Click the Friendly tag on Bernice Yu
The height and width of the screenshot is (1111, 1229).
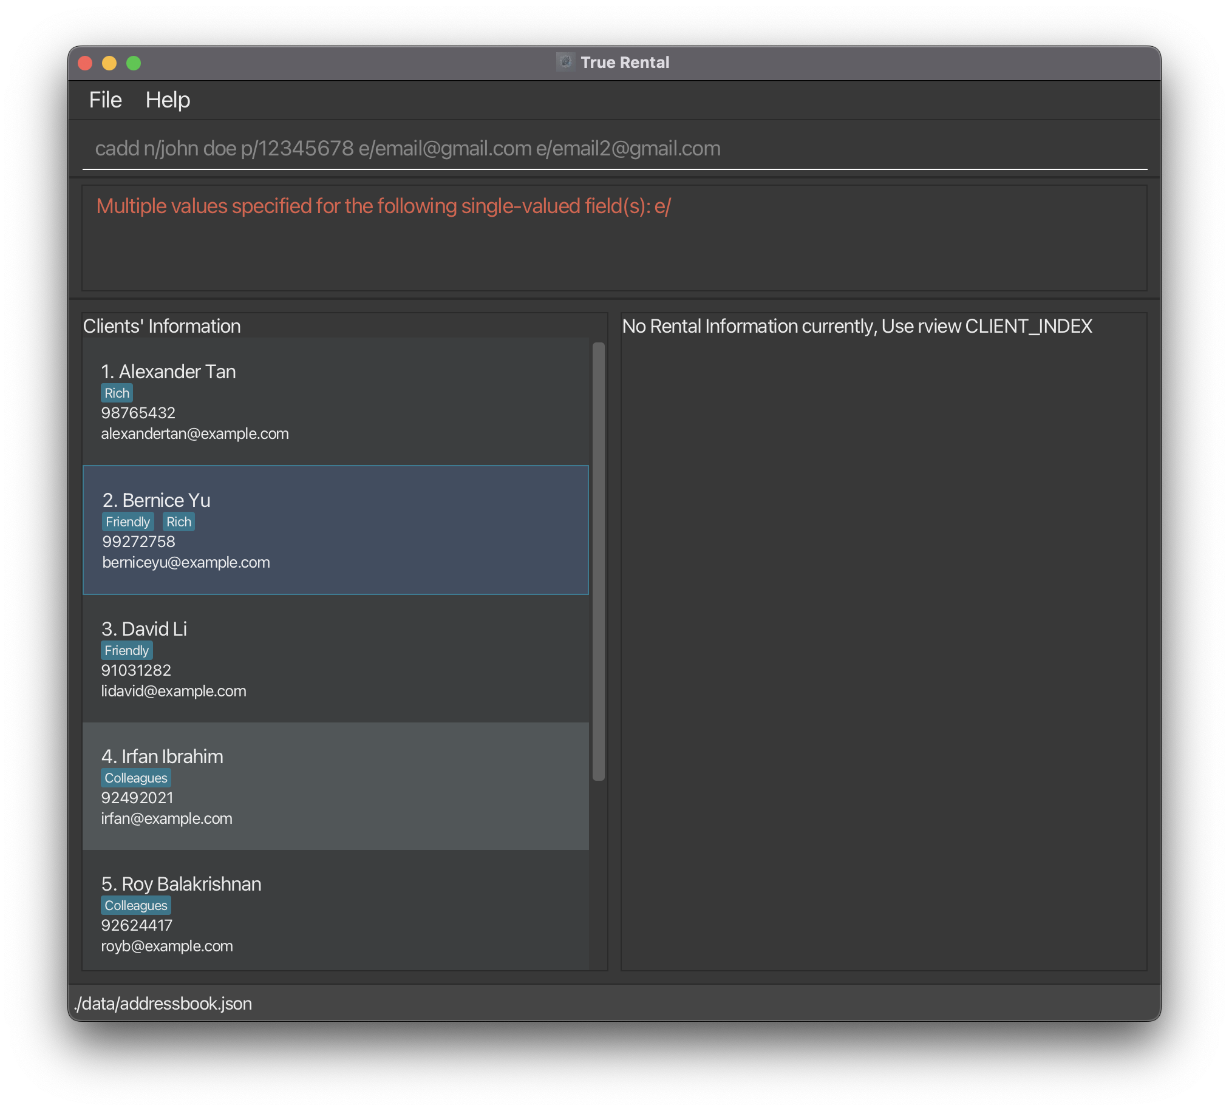128,522
